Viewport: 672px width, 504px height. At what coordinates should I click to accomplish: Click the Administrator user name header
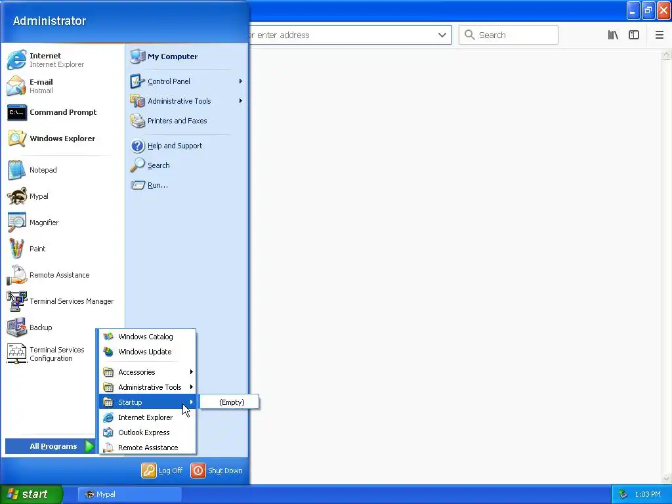coord(49,20)
